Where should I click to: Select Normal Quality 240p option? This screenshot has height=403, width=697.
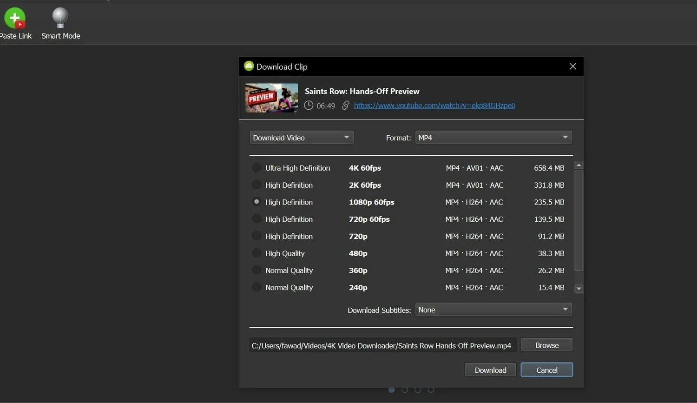coord(256,287)
